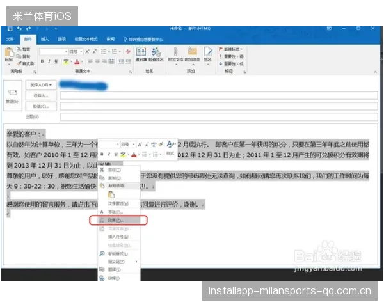Click the tell me lightbulb search box
The height and width of the screenshot is (307, 384).
click(143, 39)
